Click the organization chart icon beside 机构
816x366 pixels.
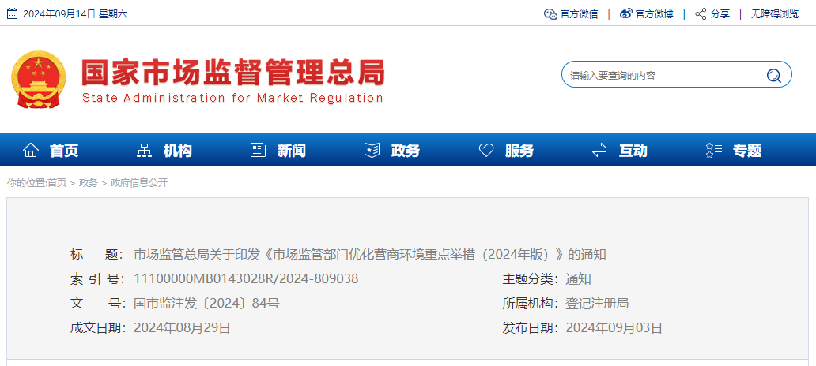[144, 151]
